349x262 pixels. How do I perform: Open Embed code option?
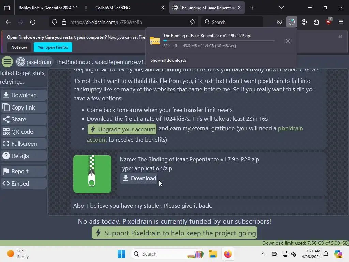[24, 184]
